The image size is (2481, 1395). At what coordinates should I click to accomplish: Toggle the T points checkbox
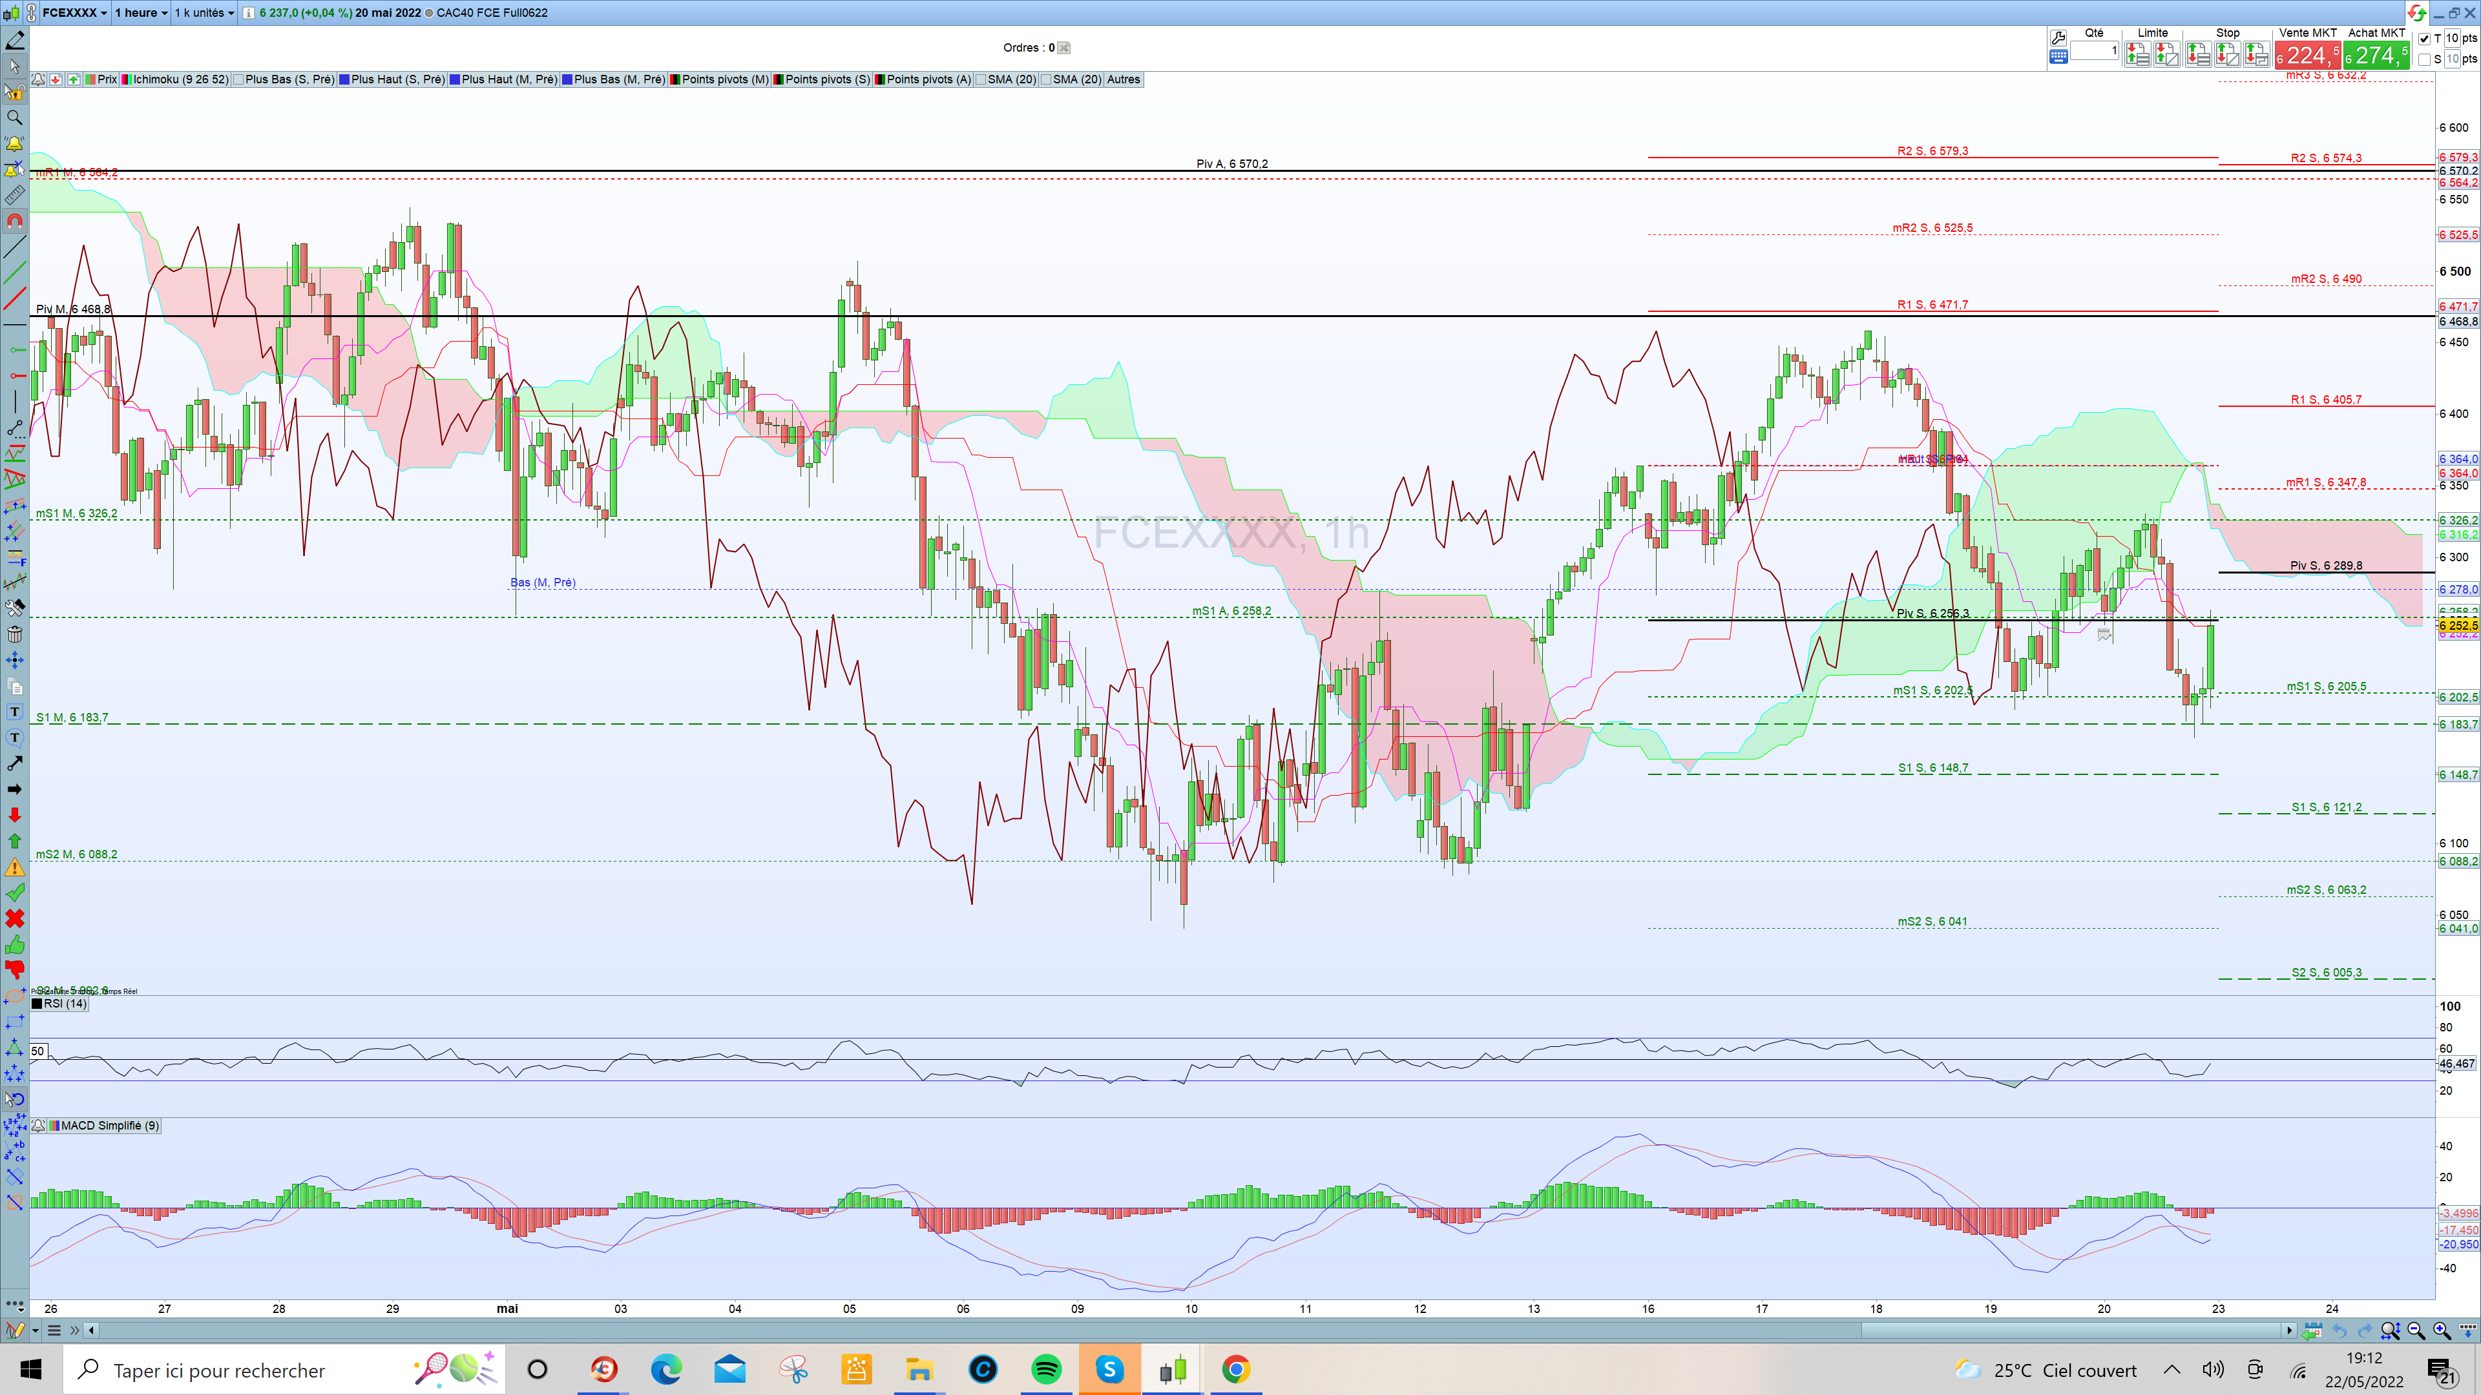coord(2424,39)
